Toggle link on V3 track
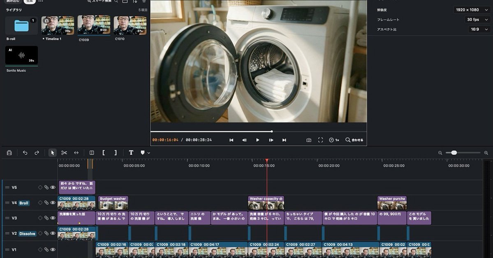493x258 pixels. (x=46, y=218)
